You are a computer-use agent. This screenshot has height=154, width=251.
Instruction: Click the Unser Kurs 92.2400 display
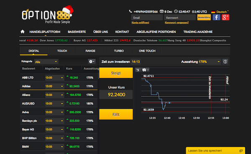(x=116, y=95)
